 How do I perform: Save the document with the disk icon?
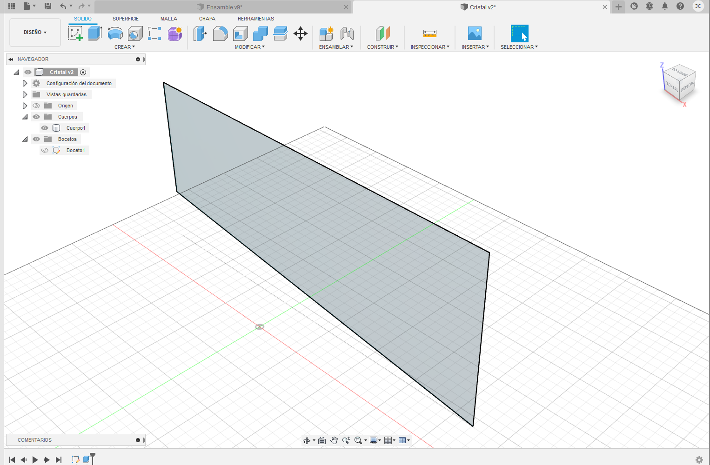coord(48,6)
